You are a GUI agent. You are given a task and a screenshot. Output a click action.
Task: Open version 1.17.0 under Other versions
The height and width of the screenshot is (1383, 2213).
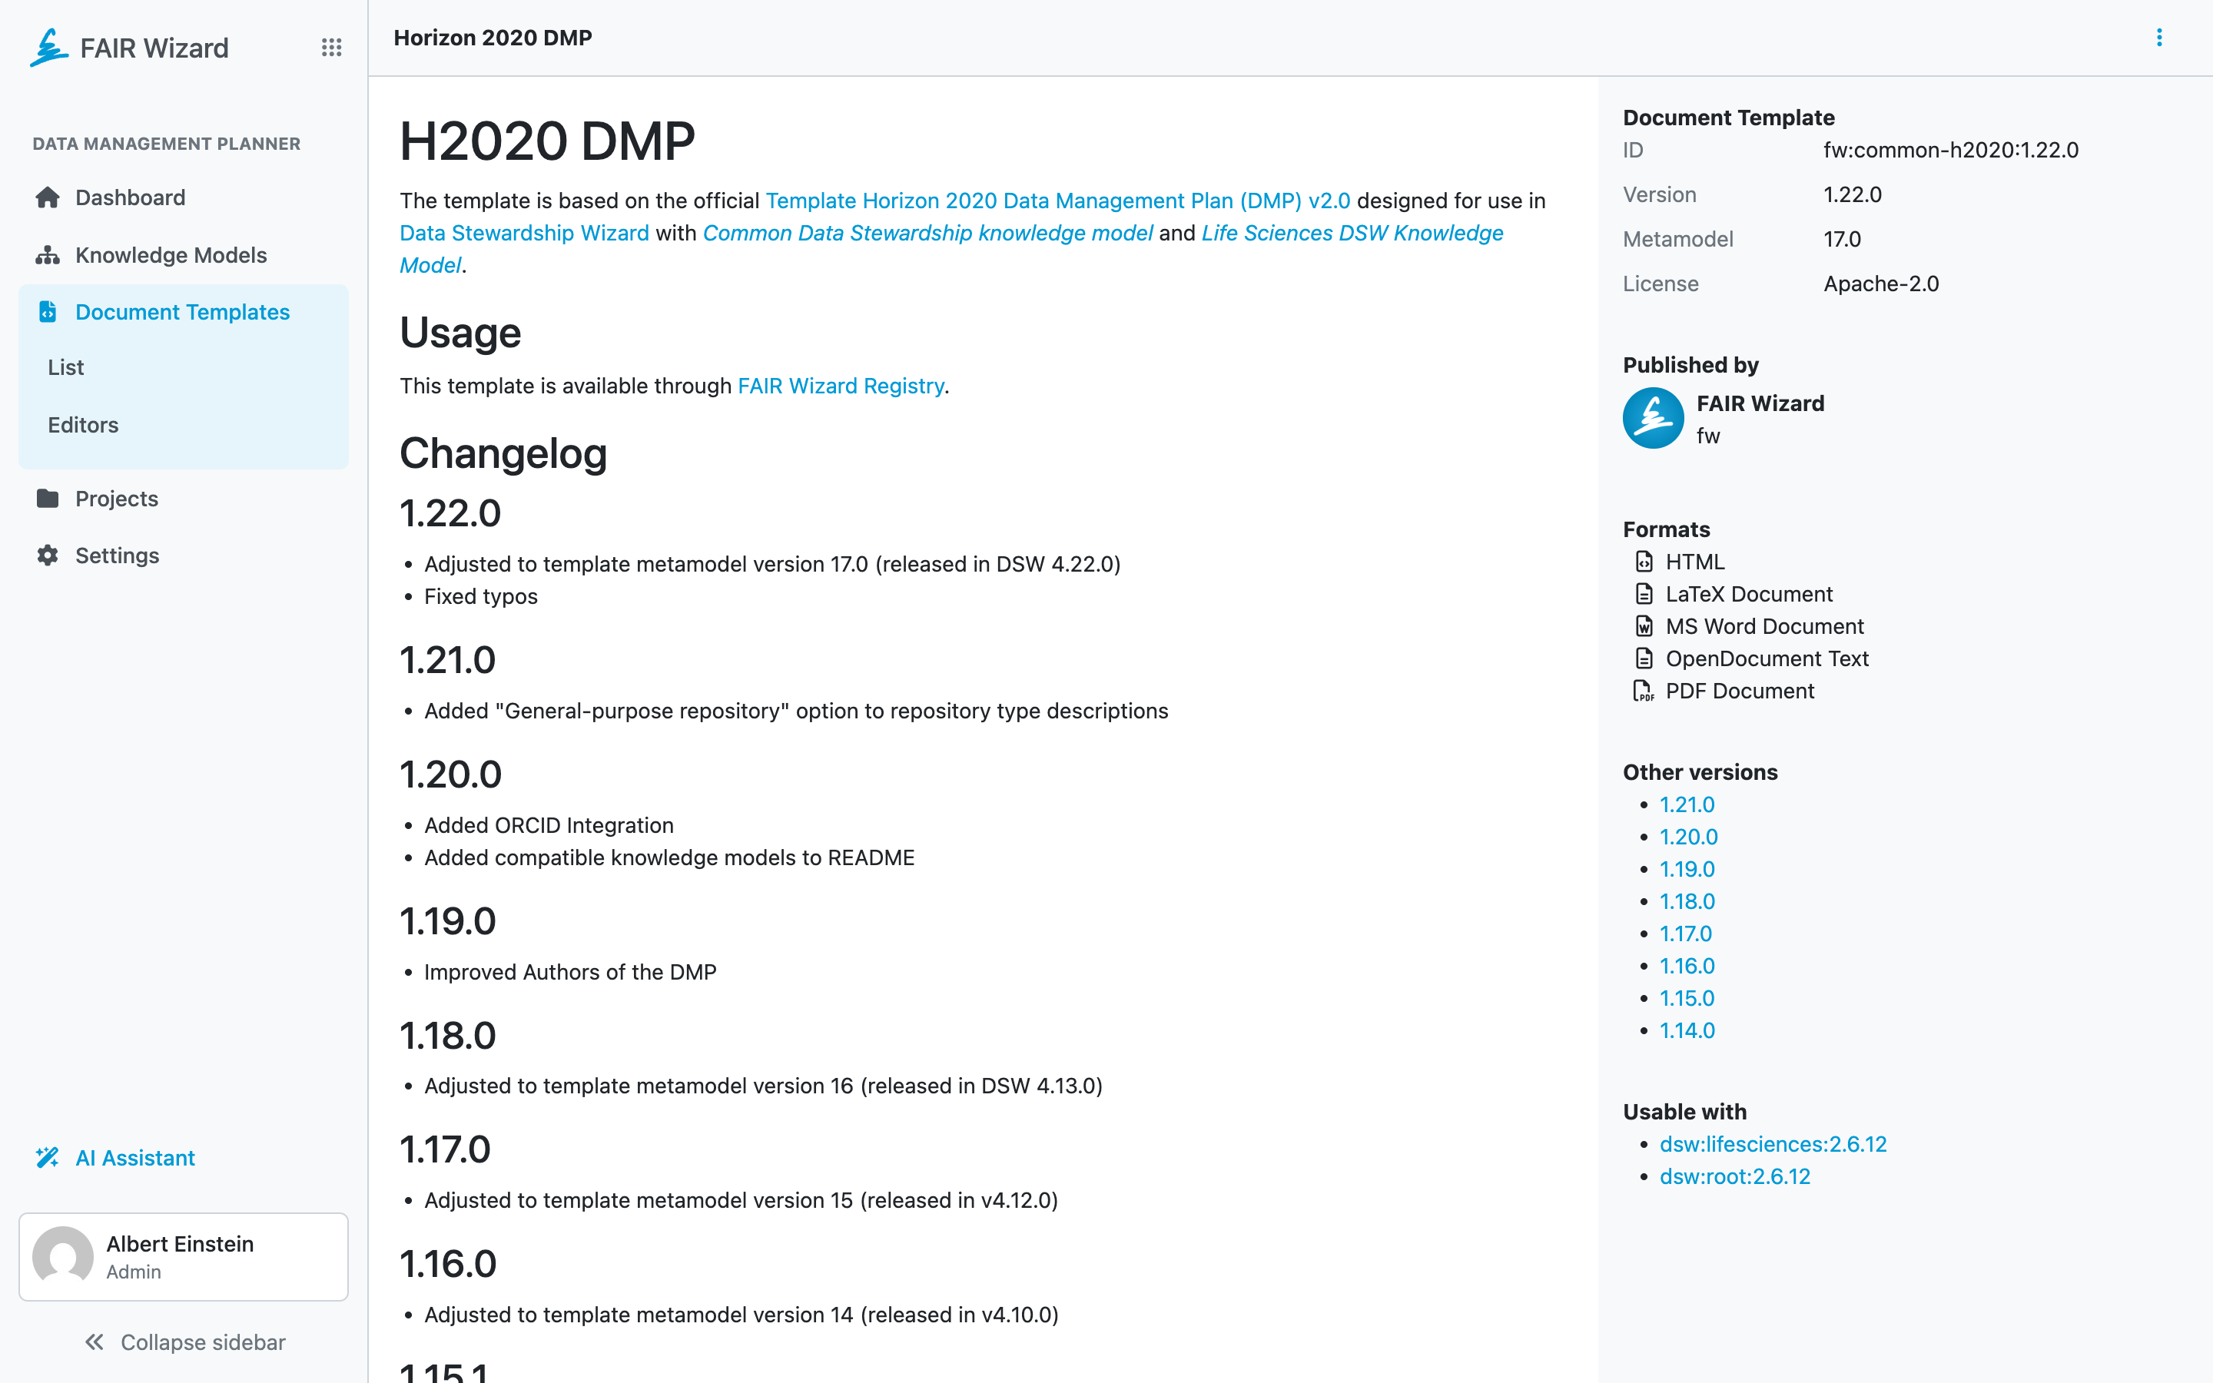(1685, 934)
